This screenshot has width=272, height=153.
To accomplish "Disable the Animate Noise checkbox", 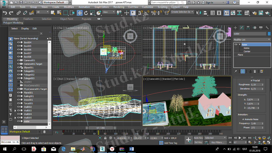I will [243, 119].
